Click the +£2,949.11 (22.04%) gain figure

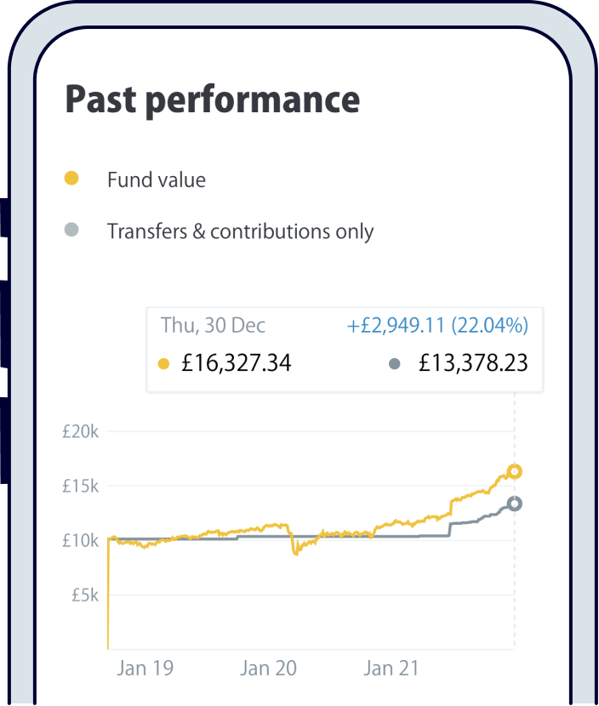click(437, 325)
